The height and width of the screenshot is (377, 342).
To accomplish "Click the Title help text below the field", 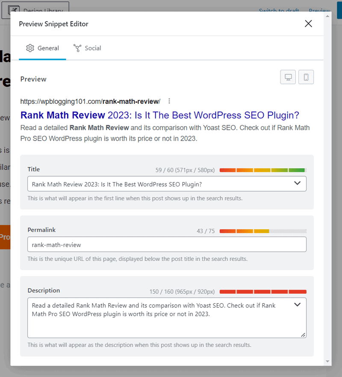I will tap(135, 198).
